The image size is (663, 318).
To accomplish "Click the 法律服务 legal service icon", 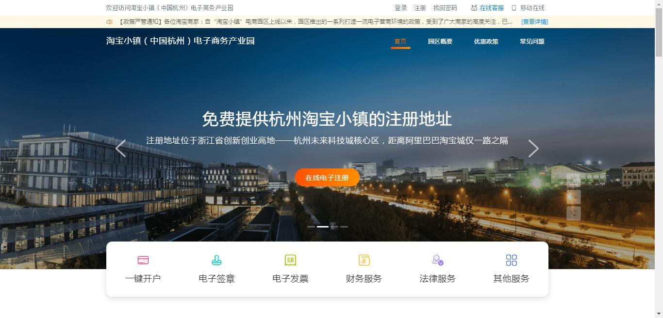I will coord(437,260).
